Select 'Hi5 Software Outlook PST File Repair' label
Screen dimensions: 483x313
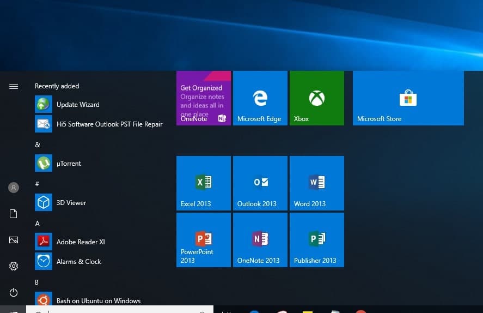[109, 124]
